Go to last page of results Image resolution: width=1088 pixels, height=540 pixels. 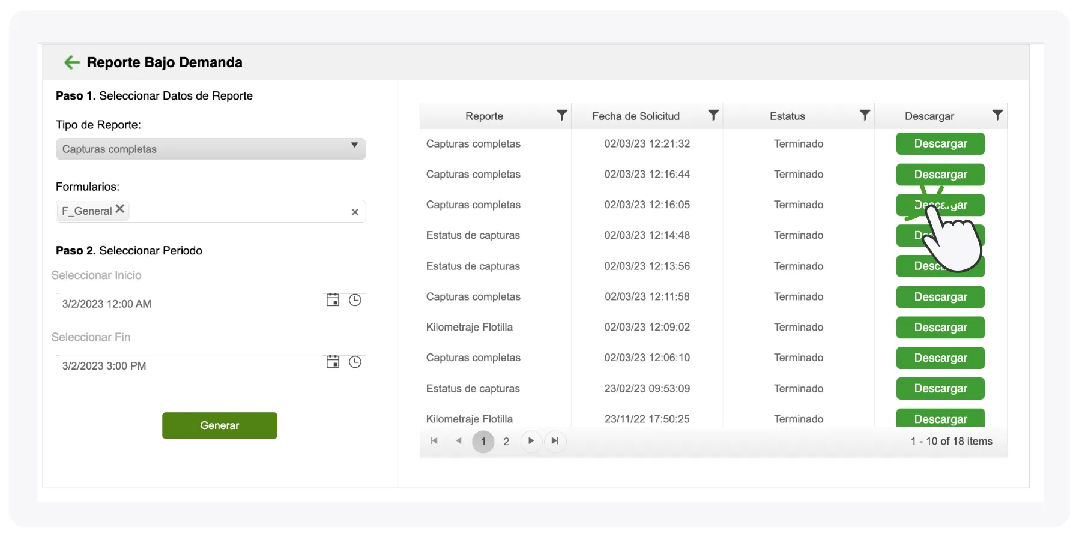[x=555, y=441]
